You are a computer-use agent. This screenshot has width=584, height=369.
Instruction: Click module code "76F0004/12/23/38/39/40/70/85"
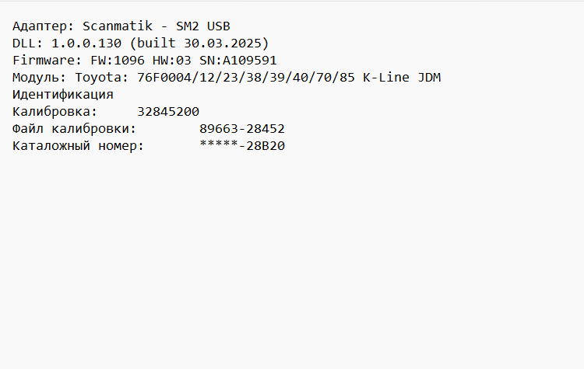coord(246,77)
